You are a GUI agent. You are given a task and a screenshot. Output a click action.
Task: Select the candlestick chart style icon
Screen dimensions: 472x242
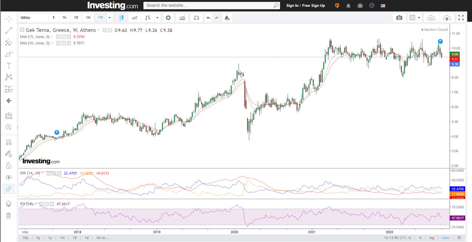click(121, 18)
